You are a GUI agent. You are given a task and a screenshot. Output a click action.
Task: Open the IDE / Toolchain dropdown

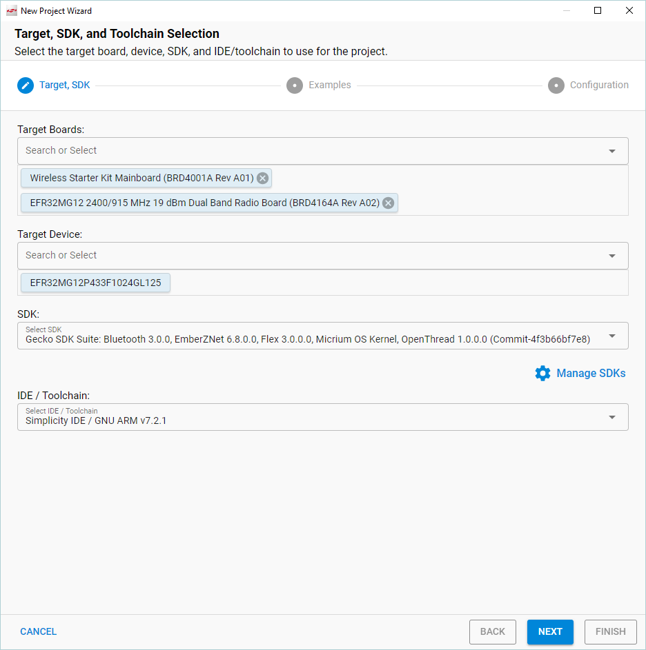(612, 416)
